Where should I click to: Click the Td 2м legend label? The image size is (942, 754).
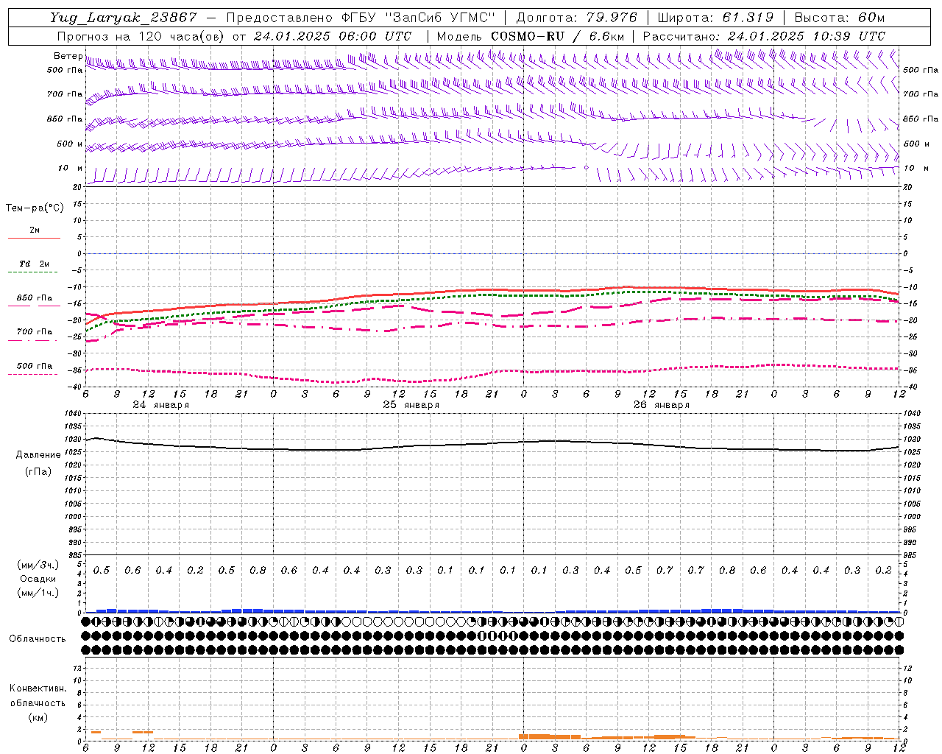point(34,264)
